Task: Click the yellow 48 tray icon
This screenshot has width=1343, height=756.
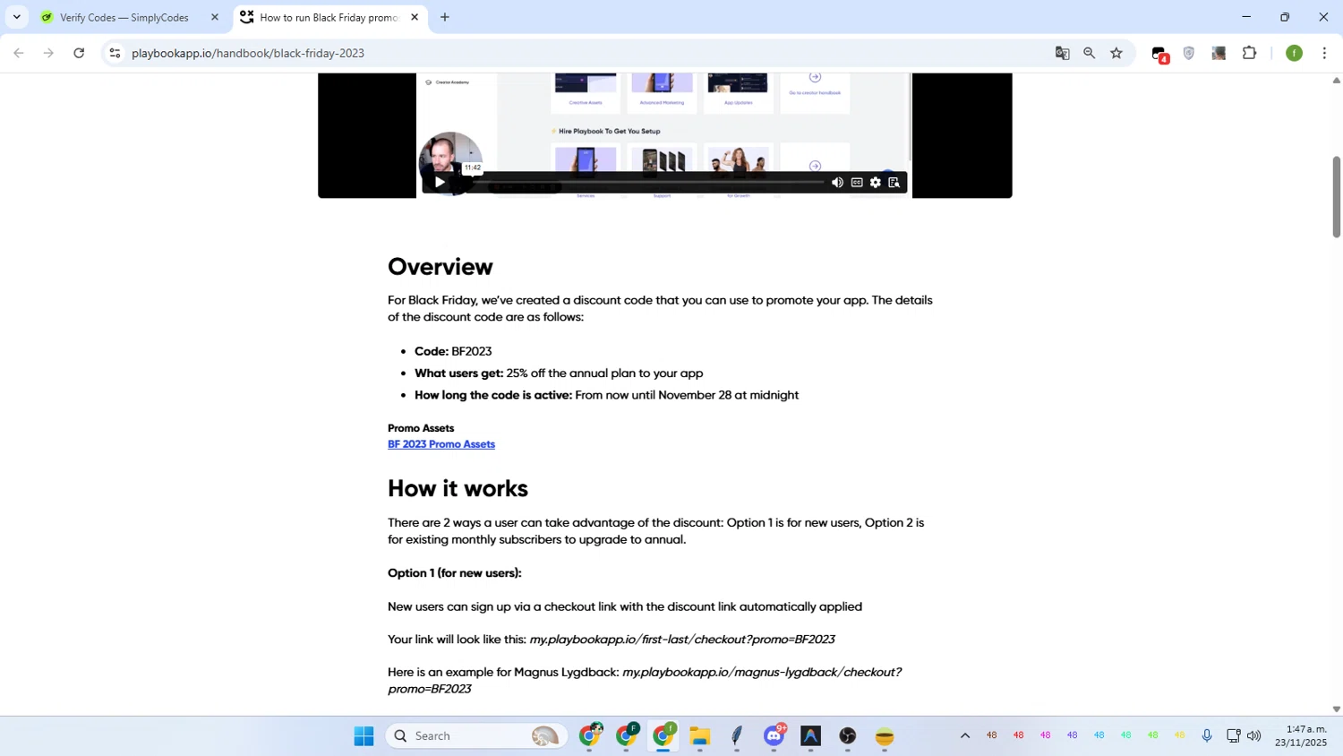Action: tap(1180, 735)
